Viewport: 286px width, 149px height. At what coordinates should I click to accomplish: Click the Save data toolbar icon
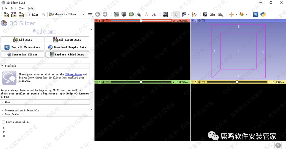[21, 15]
